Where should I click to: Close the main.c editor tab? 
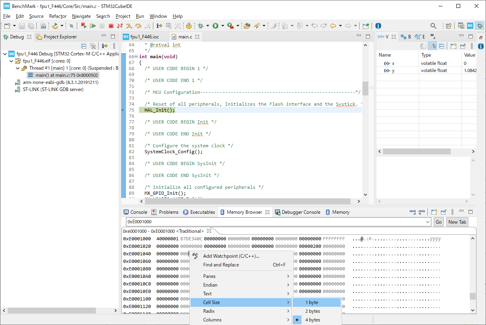(197, 37)
